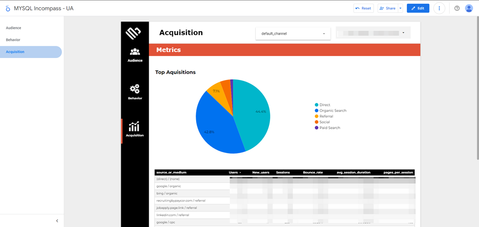The image size is (479, 227).
Task: Go to the Audience page in left nav
Action: tap(14, 28)
